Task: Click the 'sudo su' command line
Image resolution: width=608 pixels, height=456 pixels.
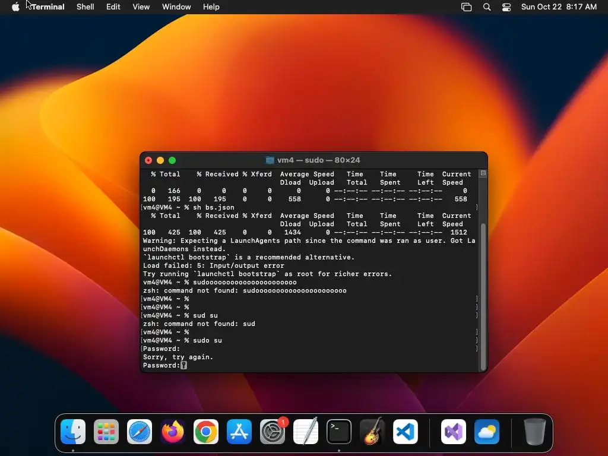Action: tap(182, 340)
